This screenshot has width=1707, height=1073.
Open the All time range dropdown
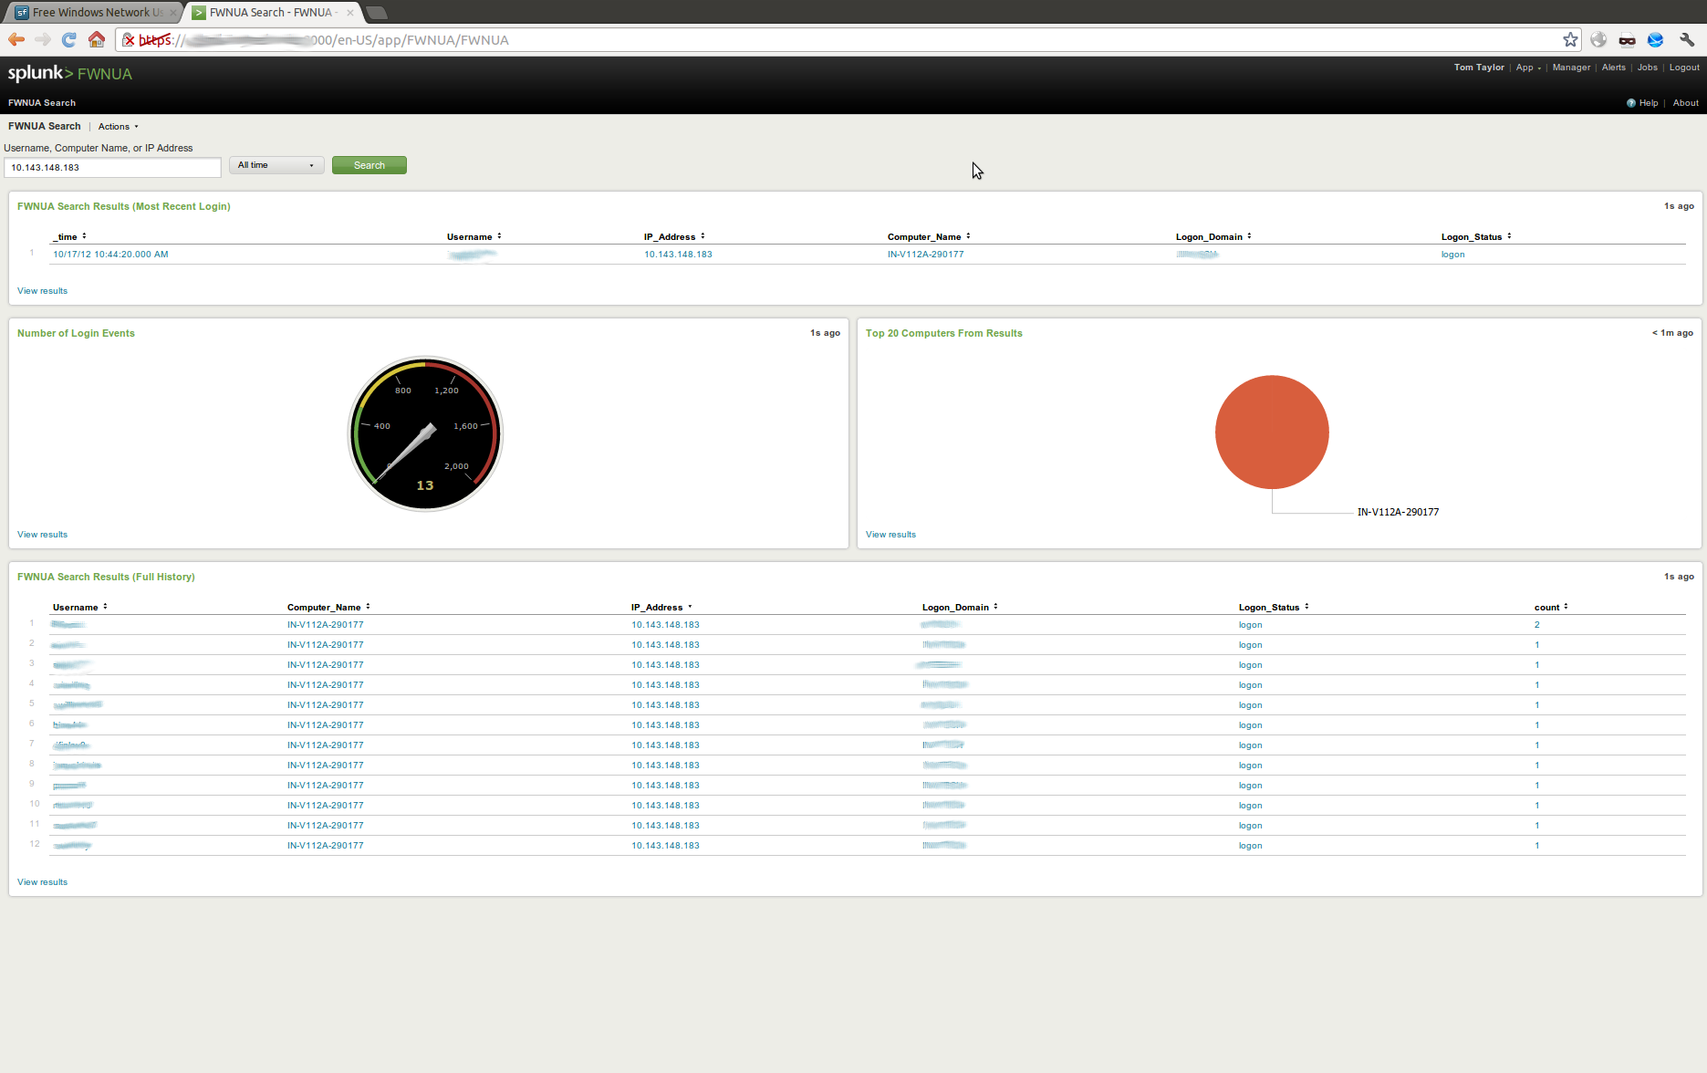pos(276,165)
